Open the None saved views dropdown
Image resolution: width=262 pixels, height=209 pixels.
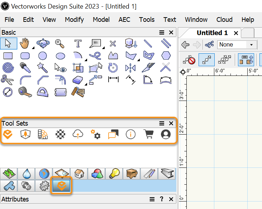237,45
